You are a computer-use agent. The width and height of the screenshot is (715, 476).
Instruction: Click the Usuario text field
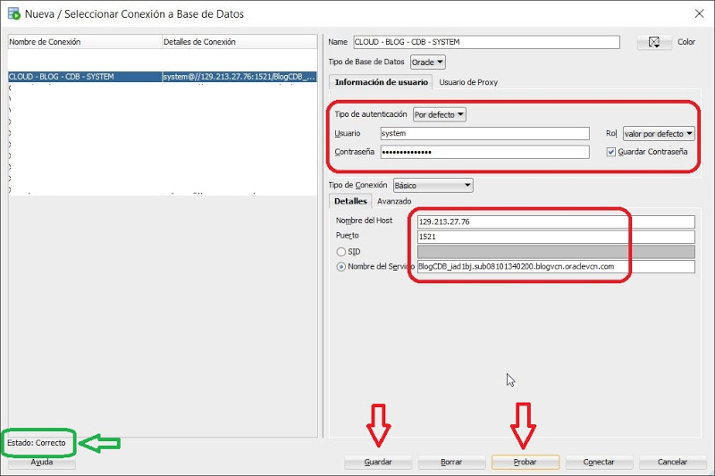(x=484, y=133)
